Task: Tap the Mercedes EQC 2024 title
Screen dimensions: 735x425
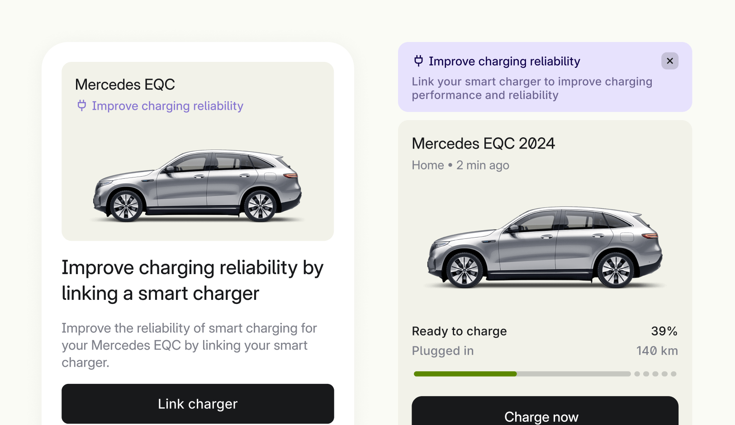Action: tap(483, 143)
